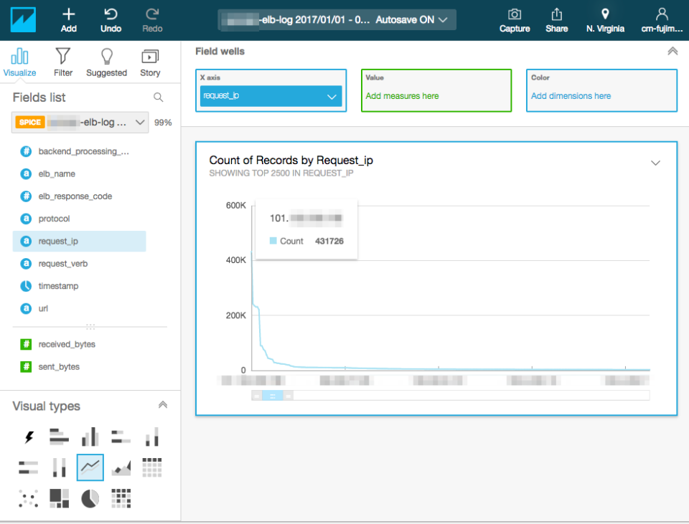Choose the AutoGraph lightning bolt visual type
The image size is (689, 524).
pyautogui.click(x=28, y=437)
